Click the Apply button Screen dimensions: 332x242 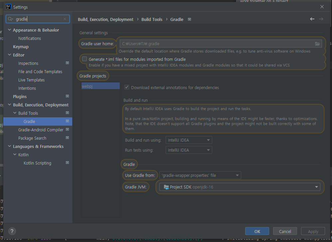coord(313,231)
